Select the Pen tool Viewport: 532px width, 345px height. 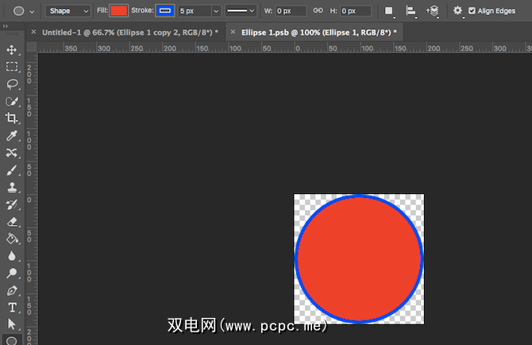12,291
